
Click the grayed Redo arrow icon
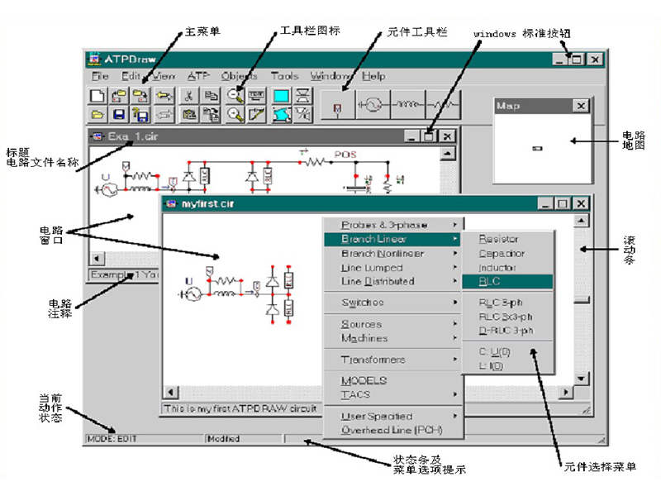tap(164, 114)
